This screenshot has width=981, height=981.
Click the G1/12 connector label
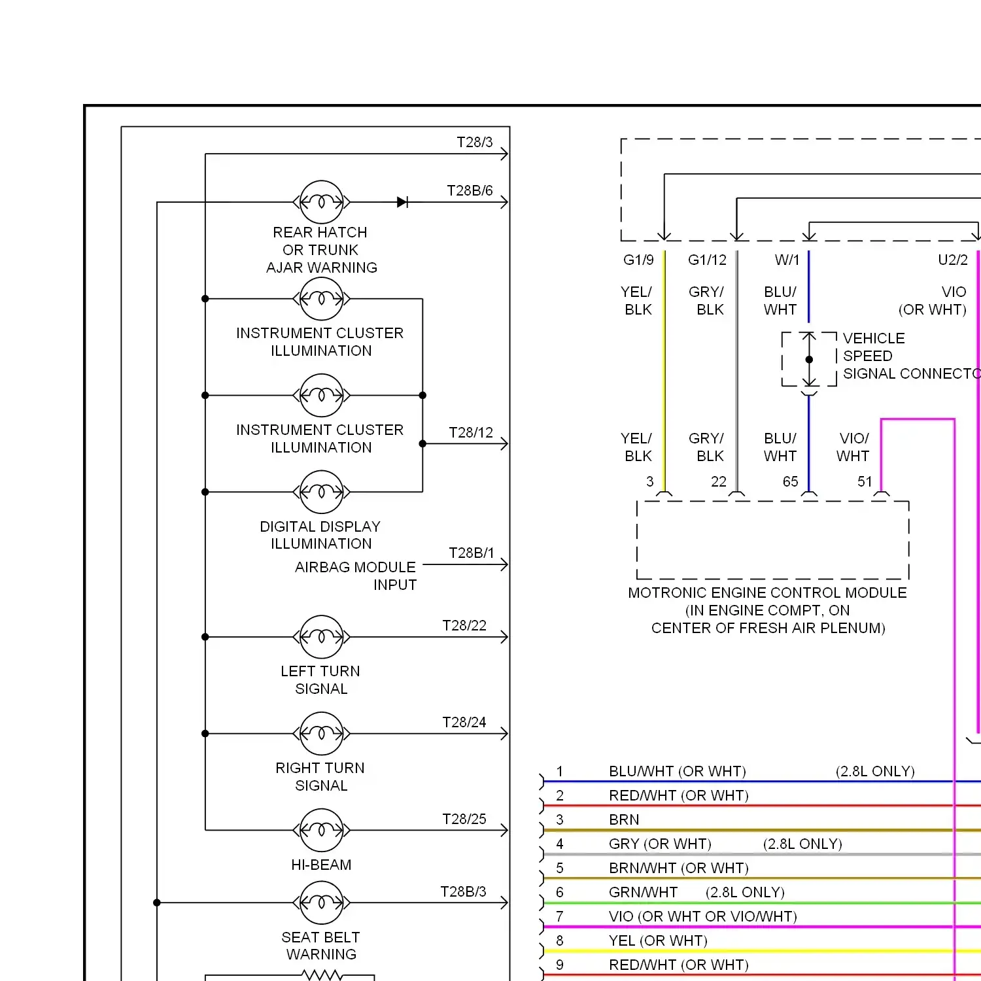(707, 260)
